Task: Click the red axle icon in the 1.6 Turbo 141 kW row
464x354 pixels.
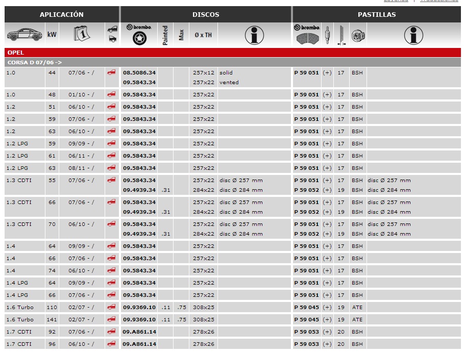Action: (111, 320)
